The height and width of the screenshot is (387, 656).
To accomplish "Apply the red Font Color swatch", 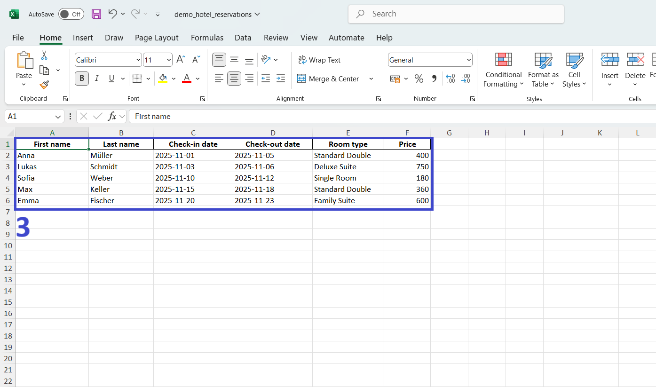I will pyautogui.click(x=187, y=79).
